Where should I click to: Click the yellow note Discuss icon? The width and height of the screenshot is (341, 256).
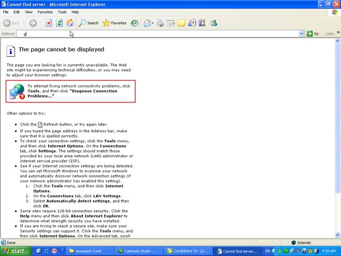[181, 23]
